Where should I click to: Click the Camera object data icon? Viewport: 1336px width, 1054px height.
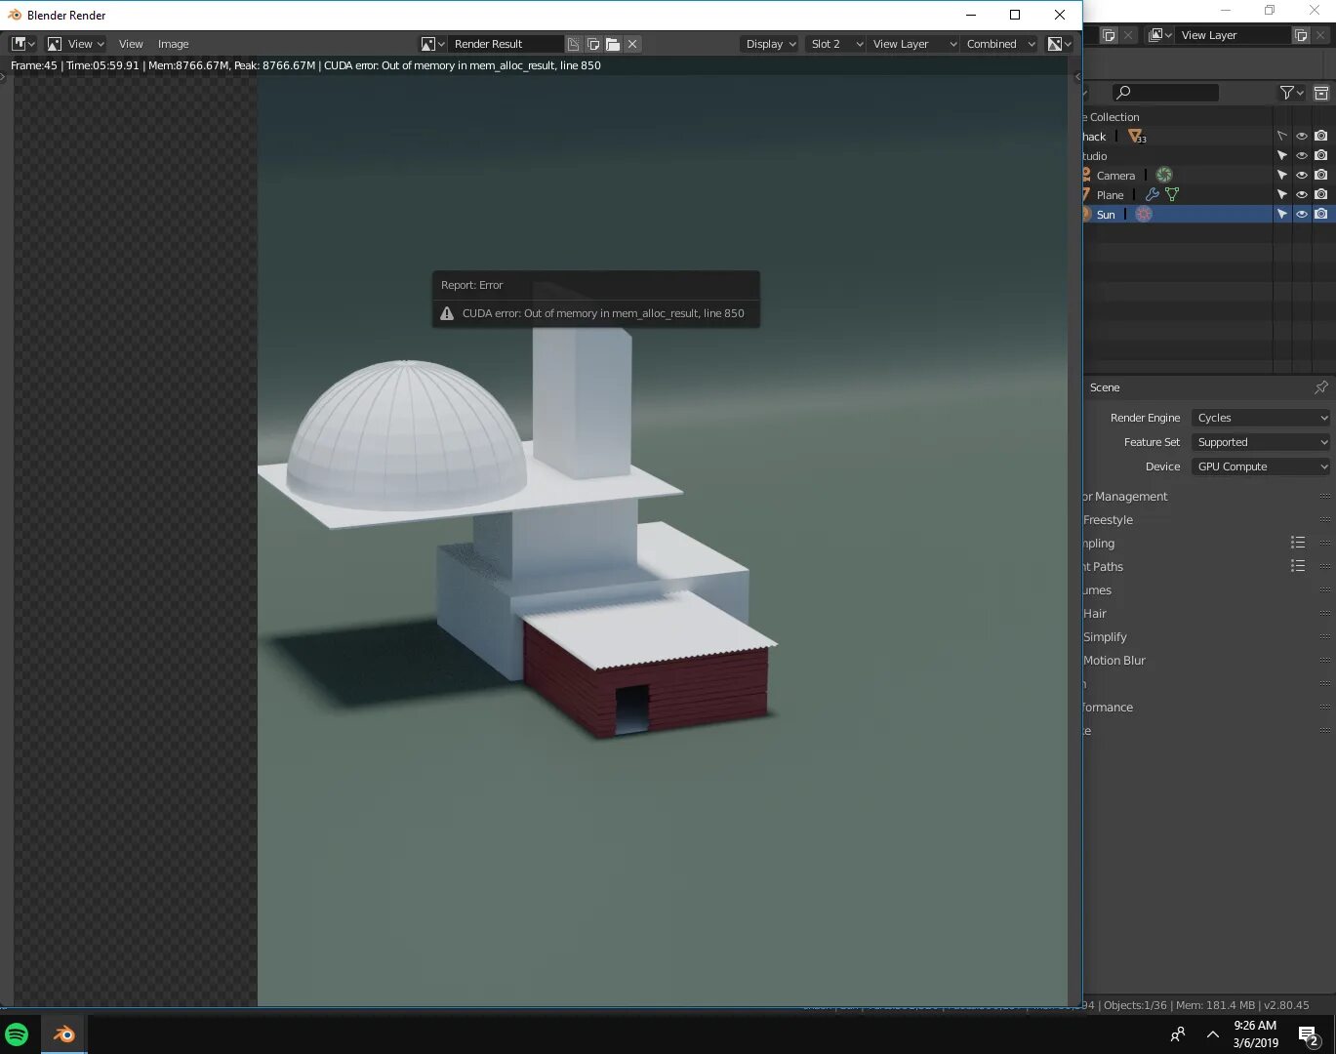click(x=1163, y=176)
